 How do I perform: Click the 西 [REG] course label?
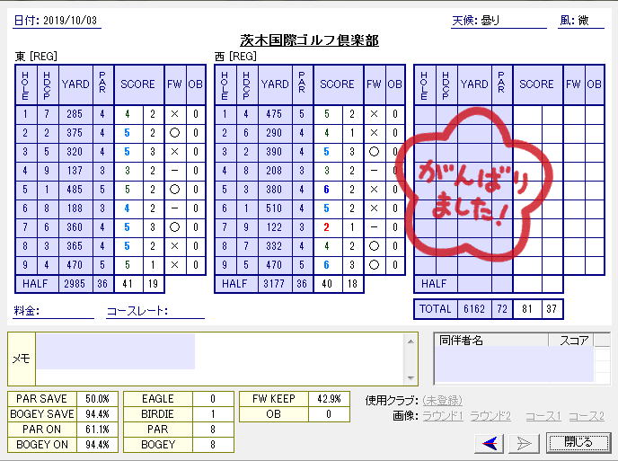tap(235, 57)
